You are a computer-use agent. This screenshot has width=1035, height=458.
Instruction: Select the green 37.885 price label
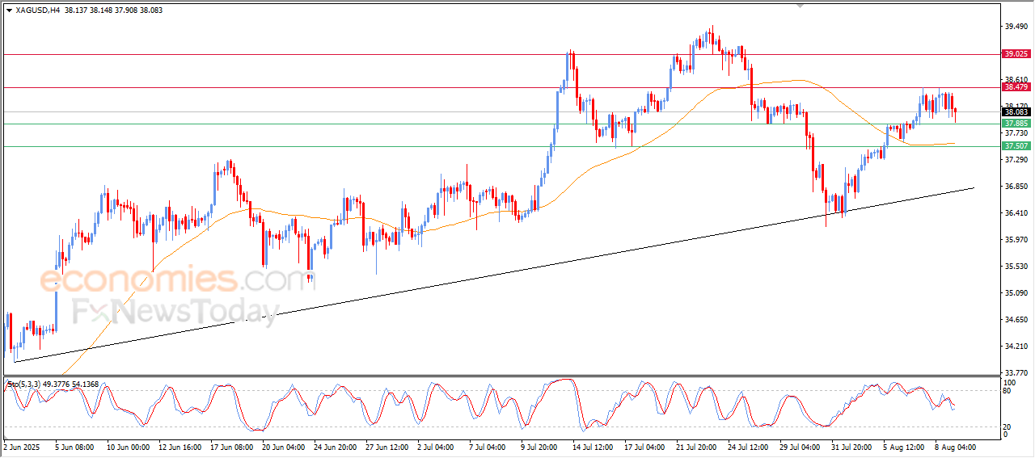click(1016, 123)
